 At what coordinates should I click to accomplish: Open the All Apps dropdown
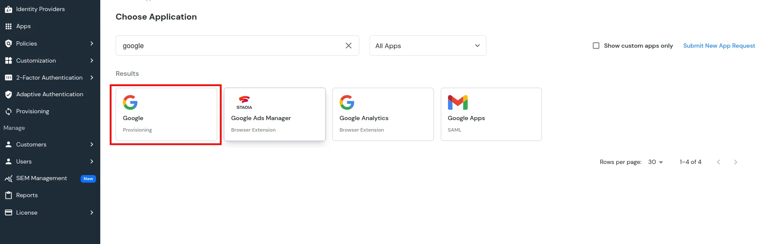pos(428,46)
